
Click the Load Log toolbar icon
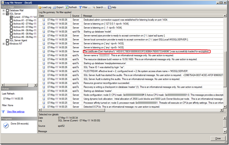(x=40, y=7)
